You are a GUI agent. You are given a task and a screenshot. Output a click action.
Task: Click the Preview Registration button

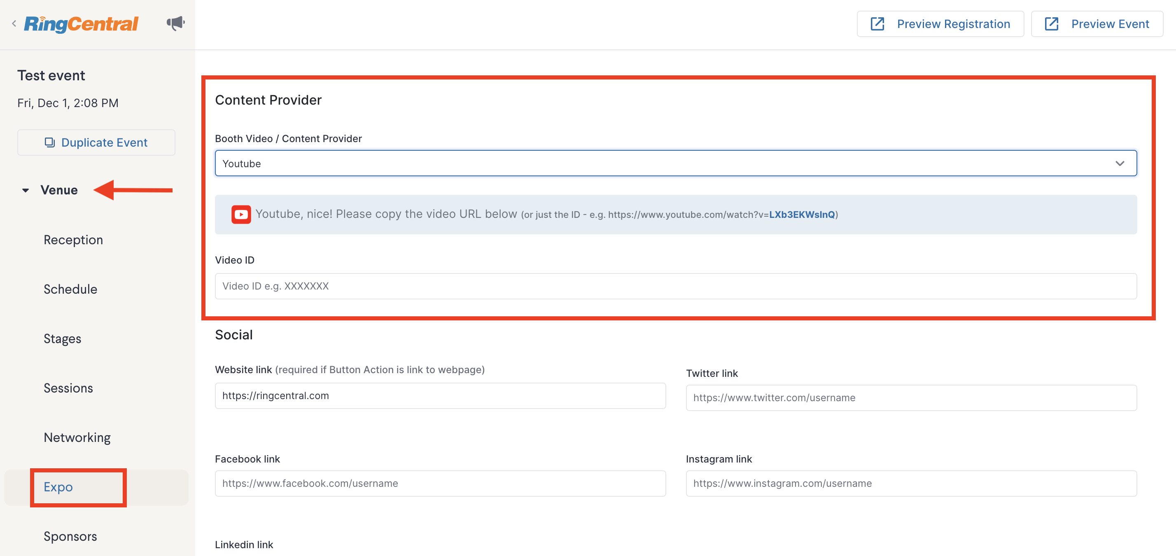[940, 24]
